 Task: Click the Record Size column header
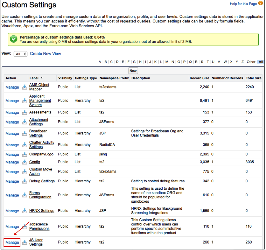199,78
